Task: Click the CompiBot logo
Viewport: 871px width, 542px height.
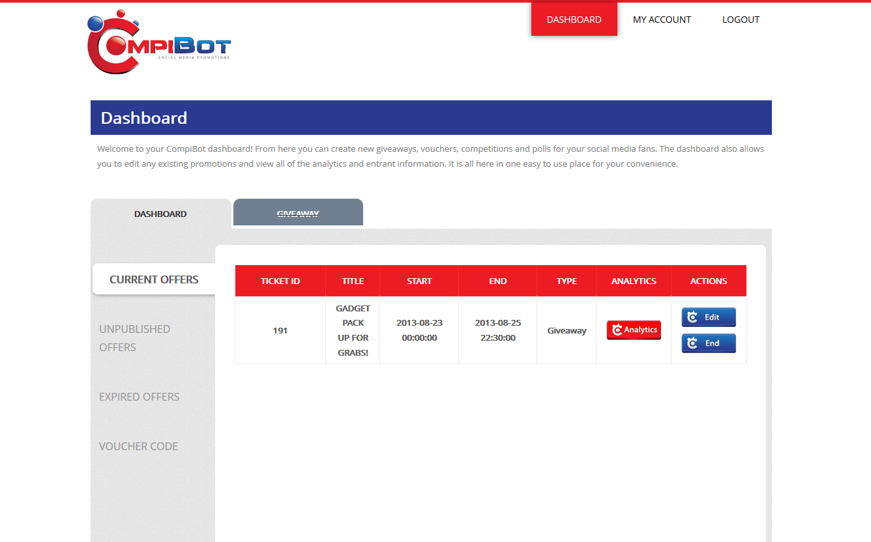Action: pyautogui.click(x=158, y=43)
